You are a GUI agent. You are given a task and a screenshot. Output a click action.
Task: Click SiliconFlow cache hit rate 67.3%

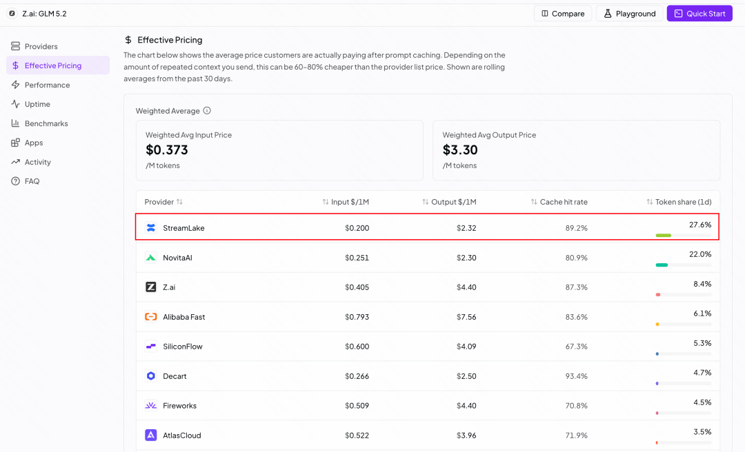[576, 347]
